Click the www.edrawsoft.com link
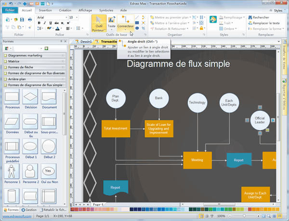This screenshot has height=221, width=289. coord(17,216)
